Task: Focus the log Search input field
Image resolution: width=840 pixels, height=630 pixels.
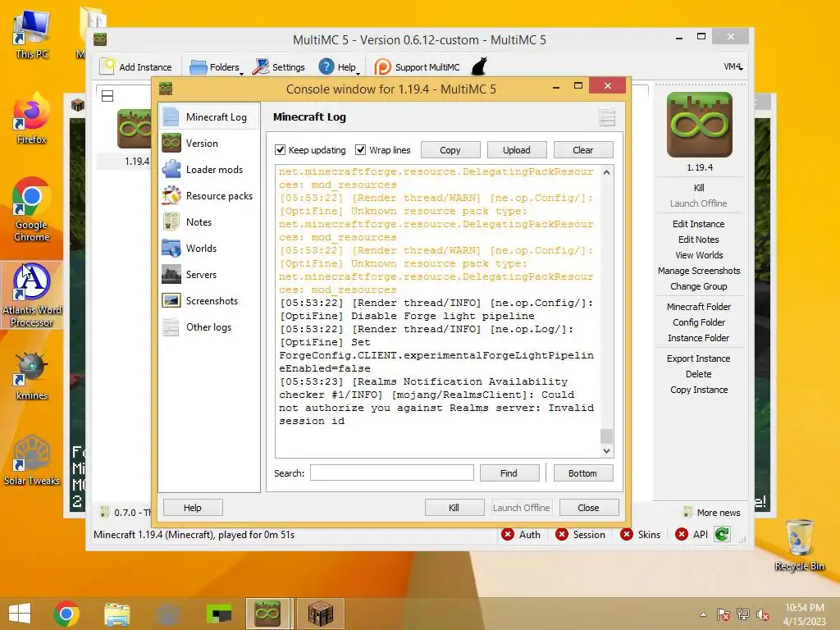Action: tap(391, 473)
